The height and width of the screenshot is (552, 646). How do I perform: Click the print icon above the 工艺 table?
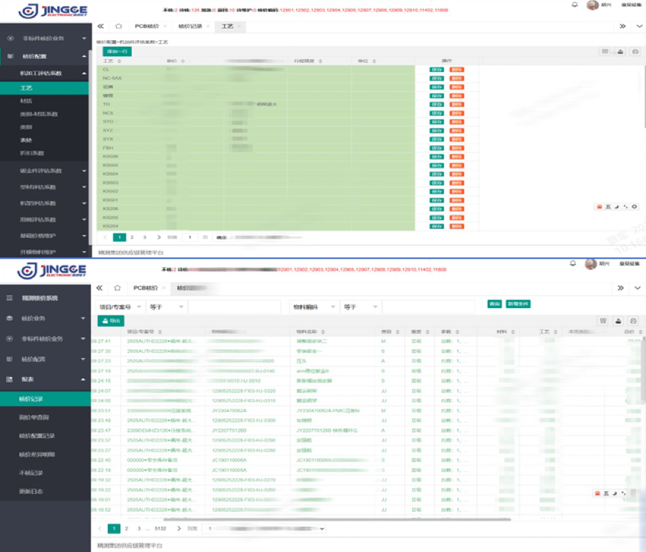pos(635,51)
